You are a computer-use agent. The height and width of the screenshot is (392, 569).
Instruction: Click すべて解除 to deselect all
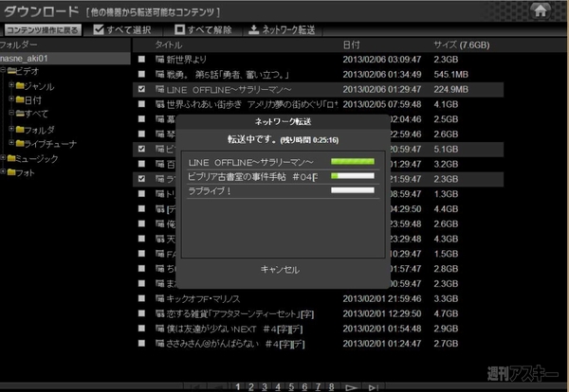[203, 30]
